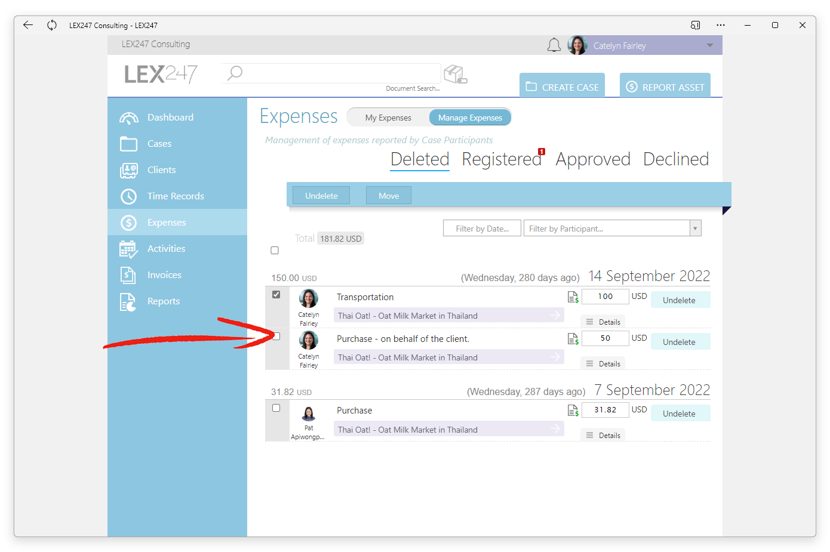This screenshot has width=830, height=552.
Task: Go to Dashboard in sidebar menu
Action: pyautogui.click(x=170, y=118)
